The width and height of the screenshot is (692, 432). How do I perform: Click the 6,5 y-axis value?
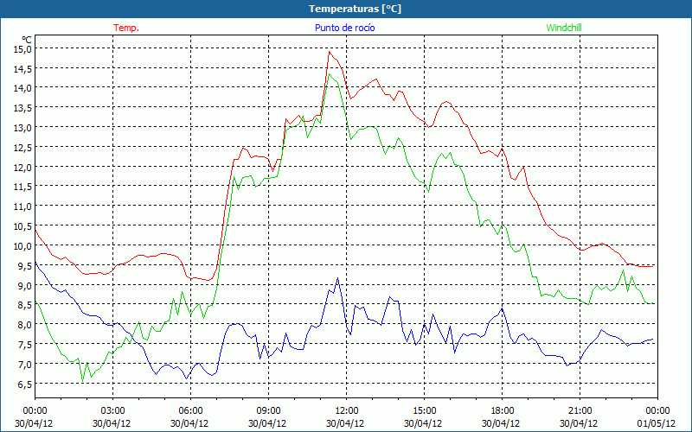coord(24,384)
